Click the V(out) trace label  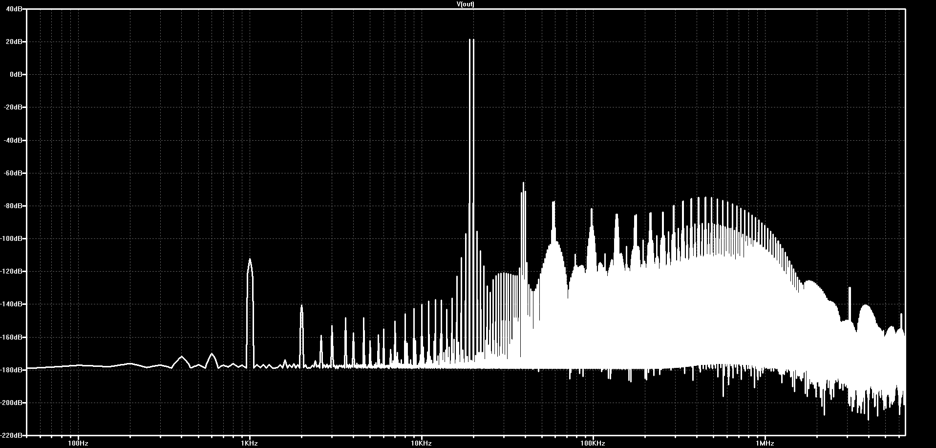pyautogui.click(x=465, y=4)
